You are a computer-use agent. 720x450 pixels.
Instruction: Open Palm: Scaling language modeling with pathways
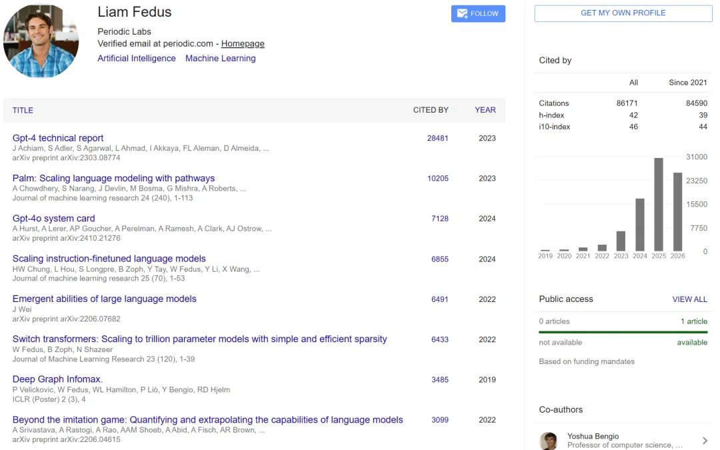tap(113, 178)
